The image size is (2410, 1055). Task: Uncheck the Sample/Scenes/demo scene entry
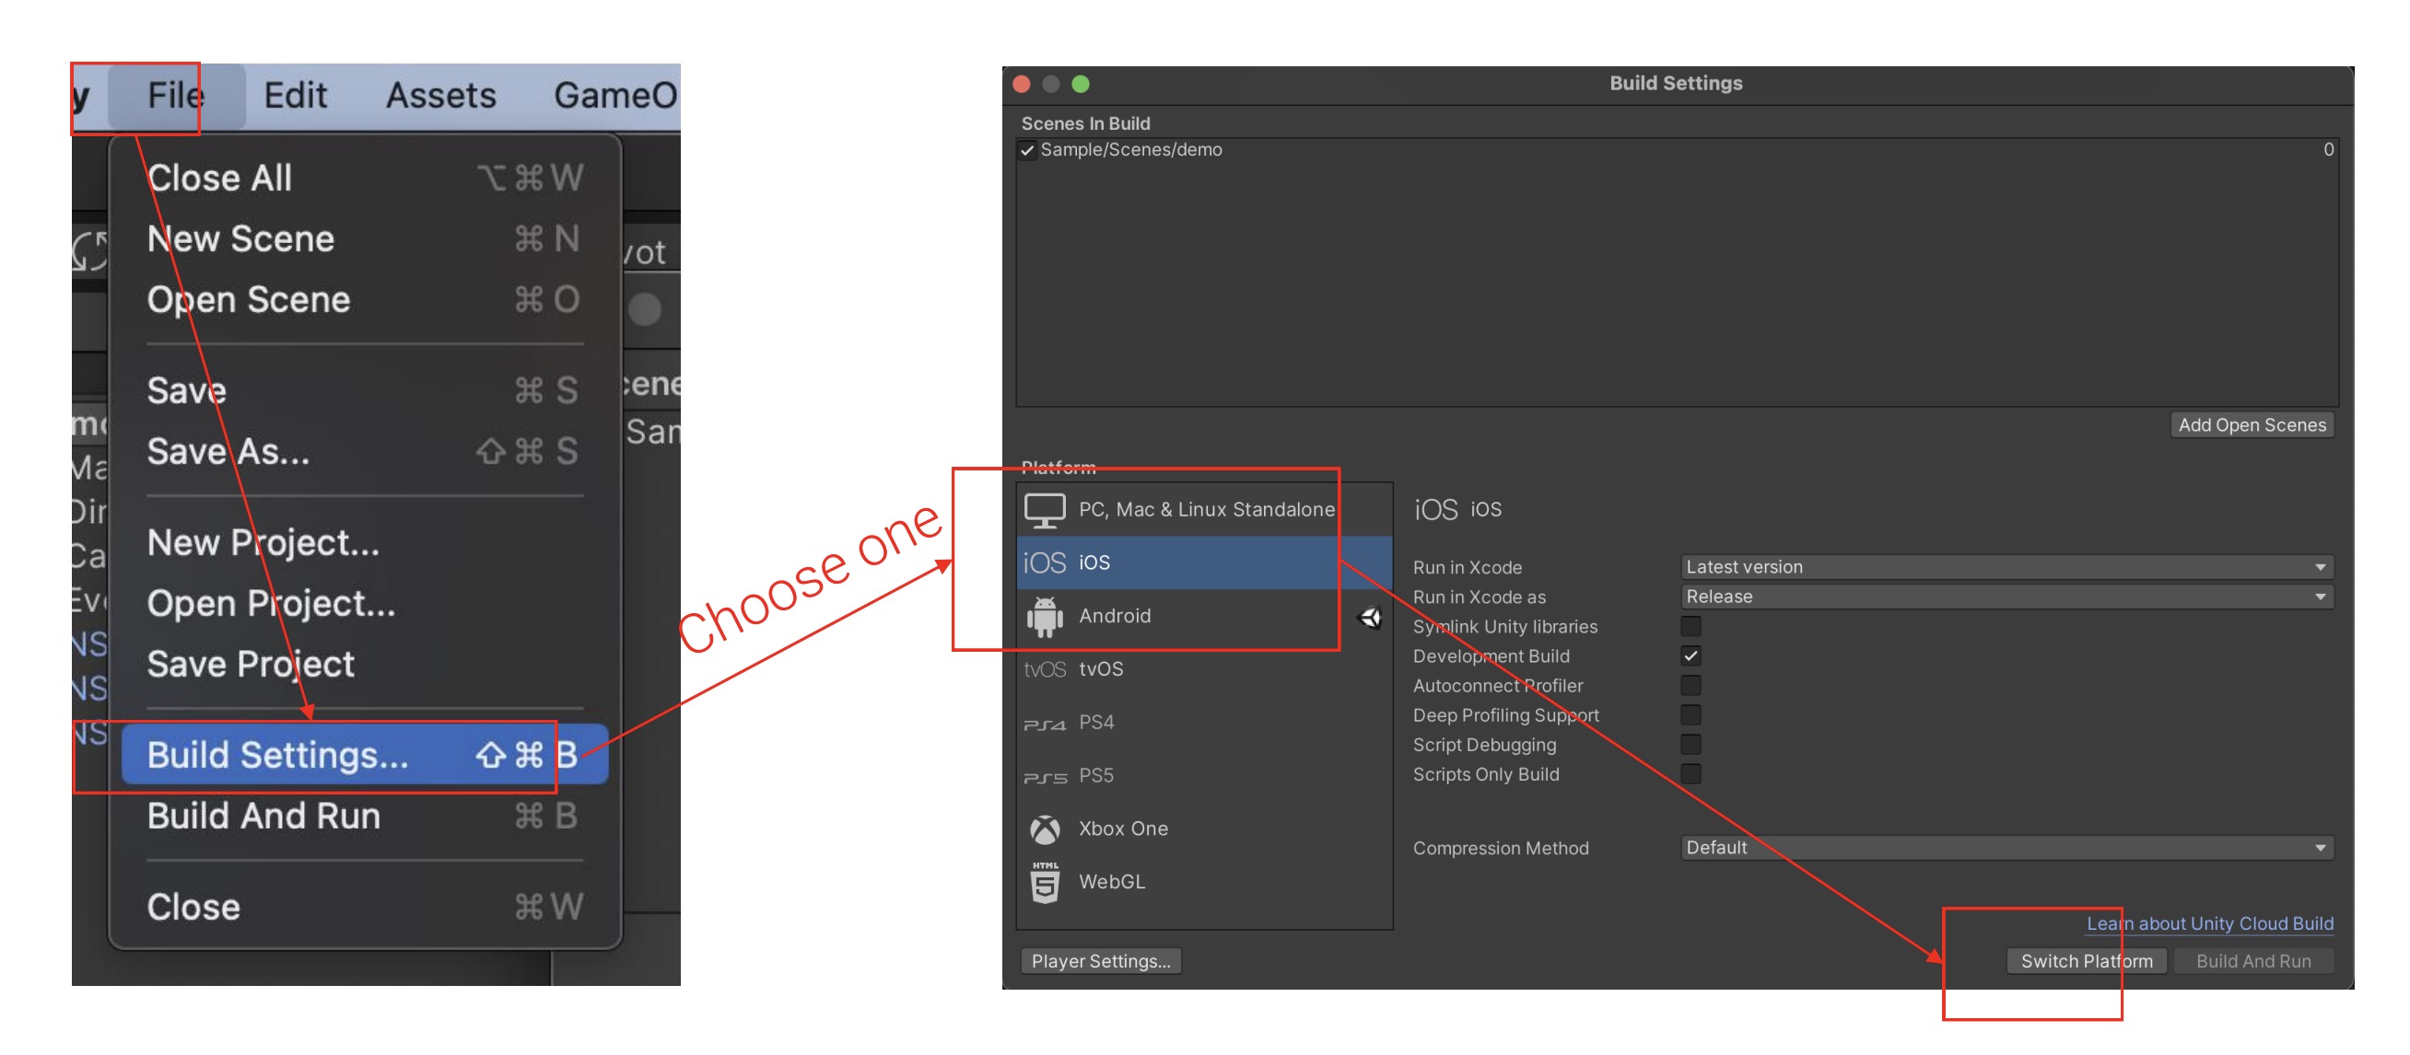click(1028, 150)
